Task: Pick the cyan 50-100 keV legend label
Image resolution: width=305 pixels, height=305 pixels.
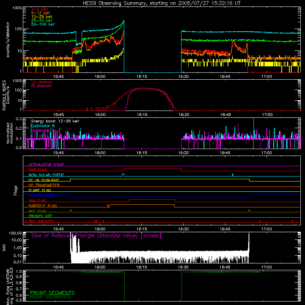Action: (x=43, y=24)
